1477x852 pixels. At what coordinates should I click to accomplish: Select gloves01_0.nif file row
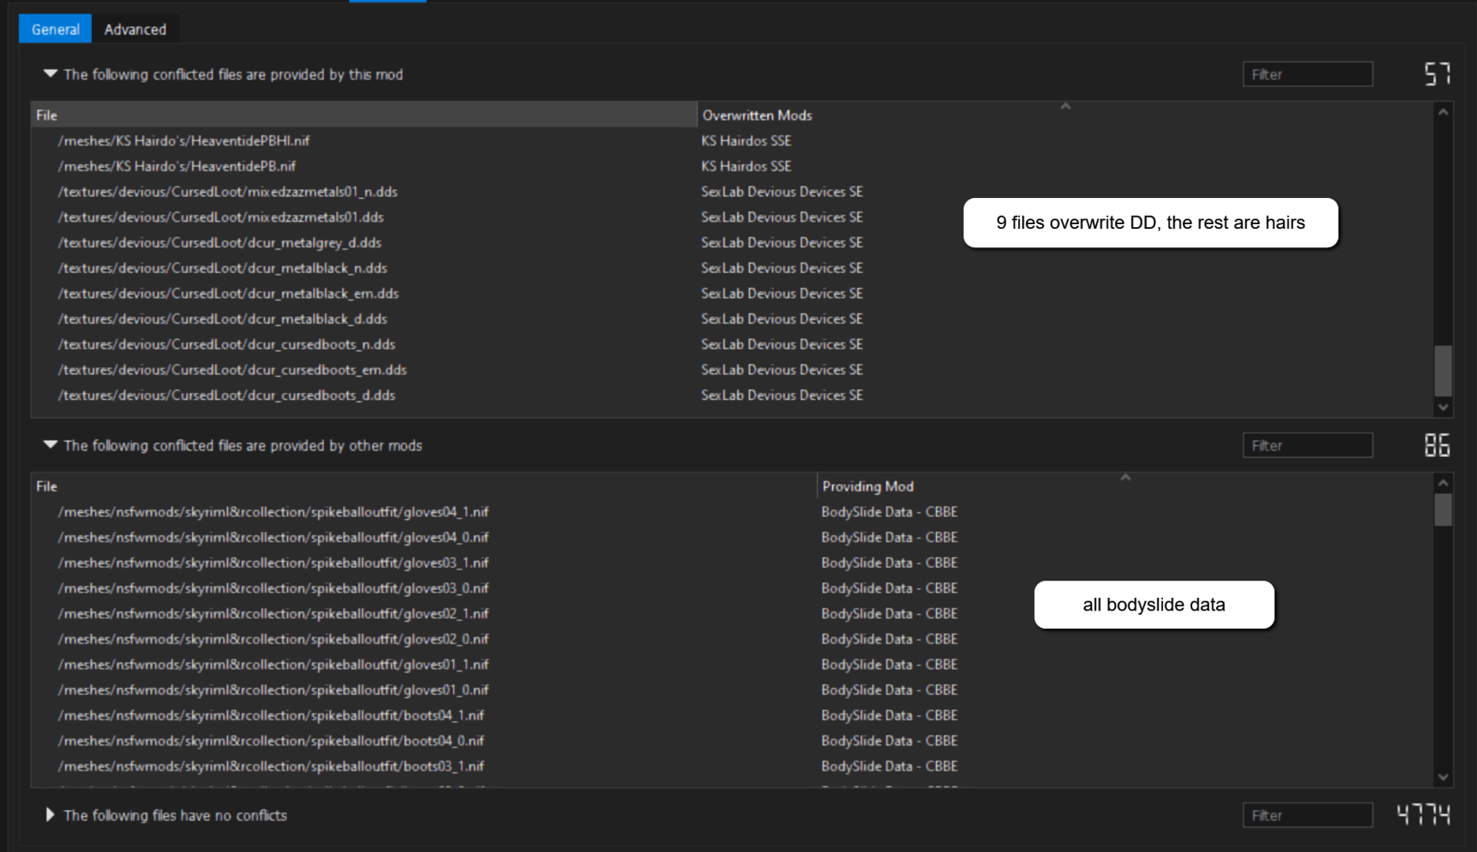732,689
